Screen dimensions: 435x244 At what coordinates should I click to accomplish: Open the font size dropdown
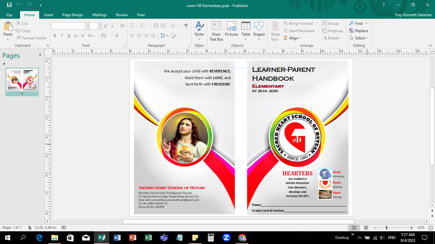tap(99, 26)
